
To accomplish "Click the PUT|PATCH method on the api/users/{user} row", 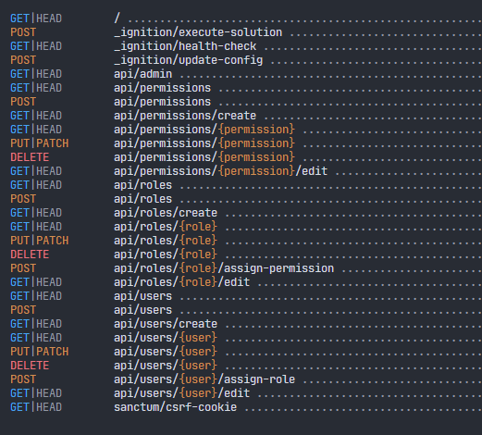I will (x=40, y=352).
